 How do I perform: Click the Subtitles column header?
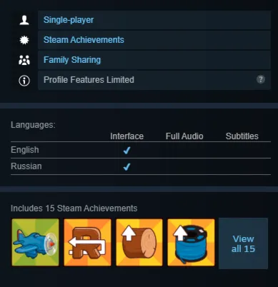coord(242,136)
